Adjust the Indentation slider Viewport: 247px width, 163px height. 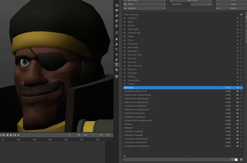point(191,4)
